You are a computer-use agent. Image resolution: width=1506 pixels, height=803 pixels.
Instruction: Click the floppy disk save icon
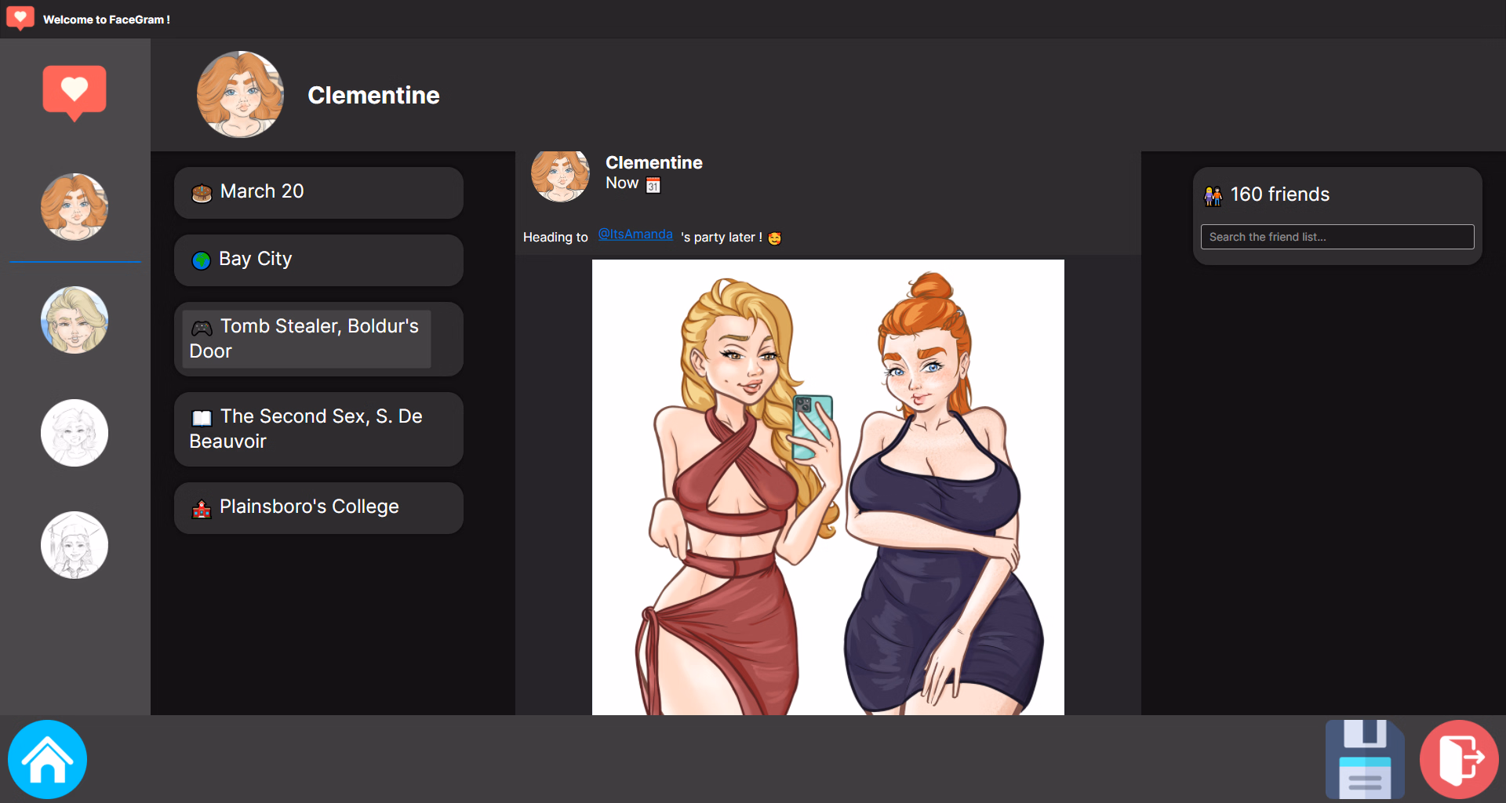pyautogui.click(x=1365, y=759)
